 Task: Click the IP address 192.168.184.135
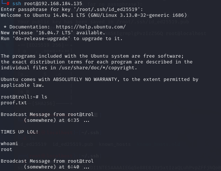point(60,3)
